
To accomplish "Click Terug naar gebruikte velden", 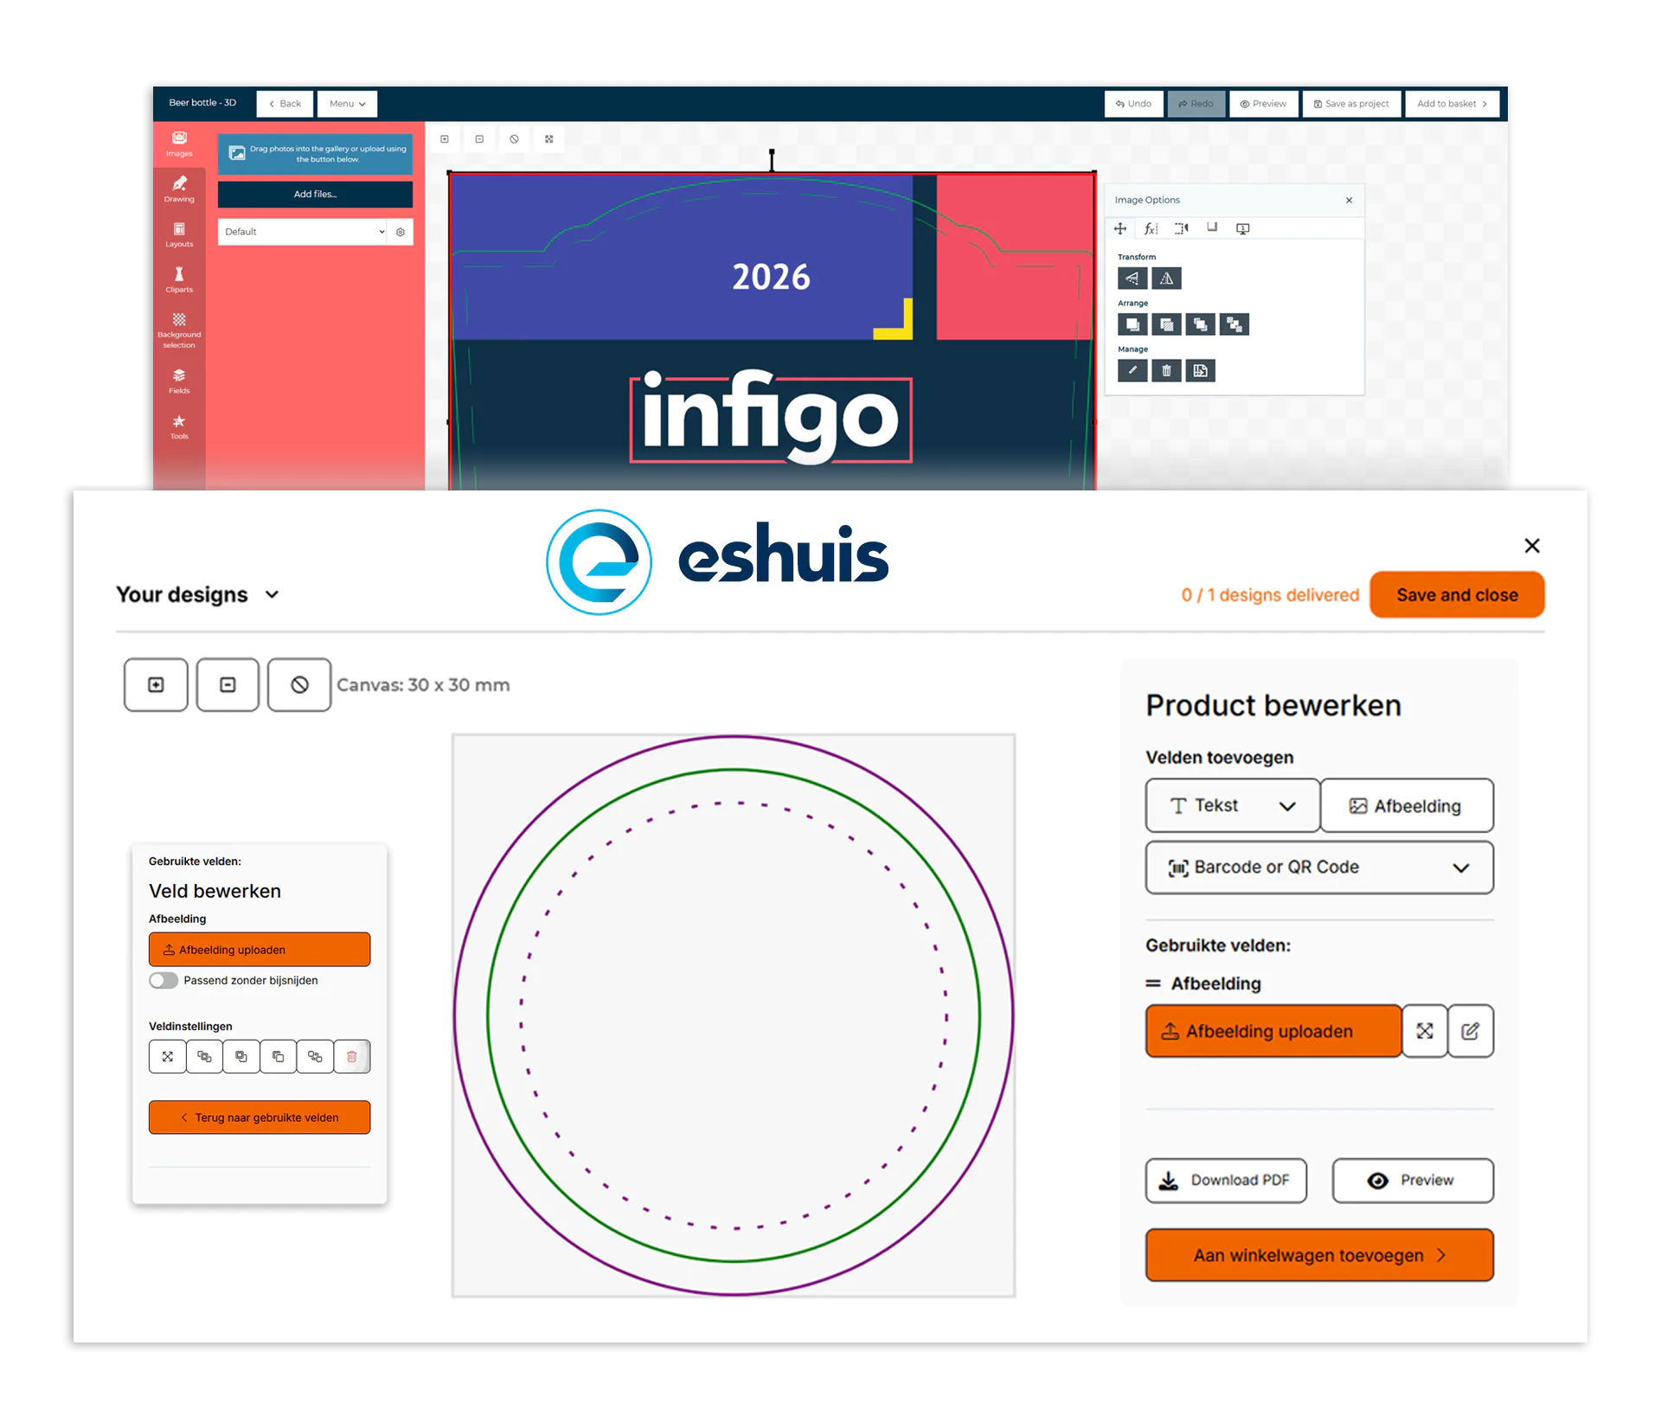I will click(x=260, y=1118).
